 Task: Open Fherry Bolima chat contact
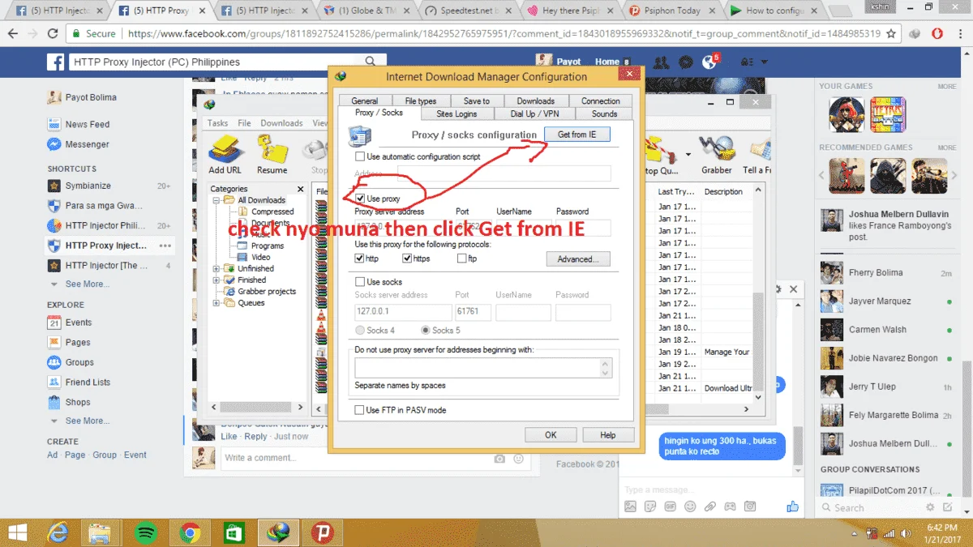pyautogui.click(x=886, y=273)
